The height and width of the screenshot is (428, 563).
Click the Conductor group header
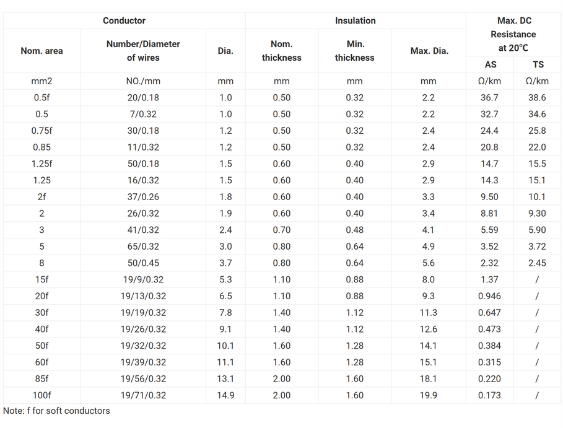tap(124, 20)
